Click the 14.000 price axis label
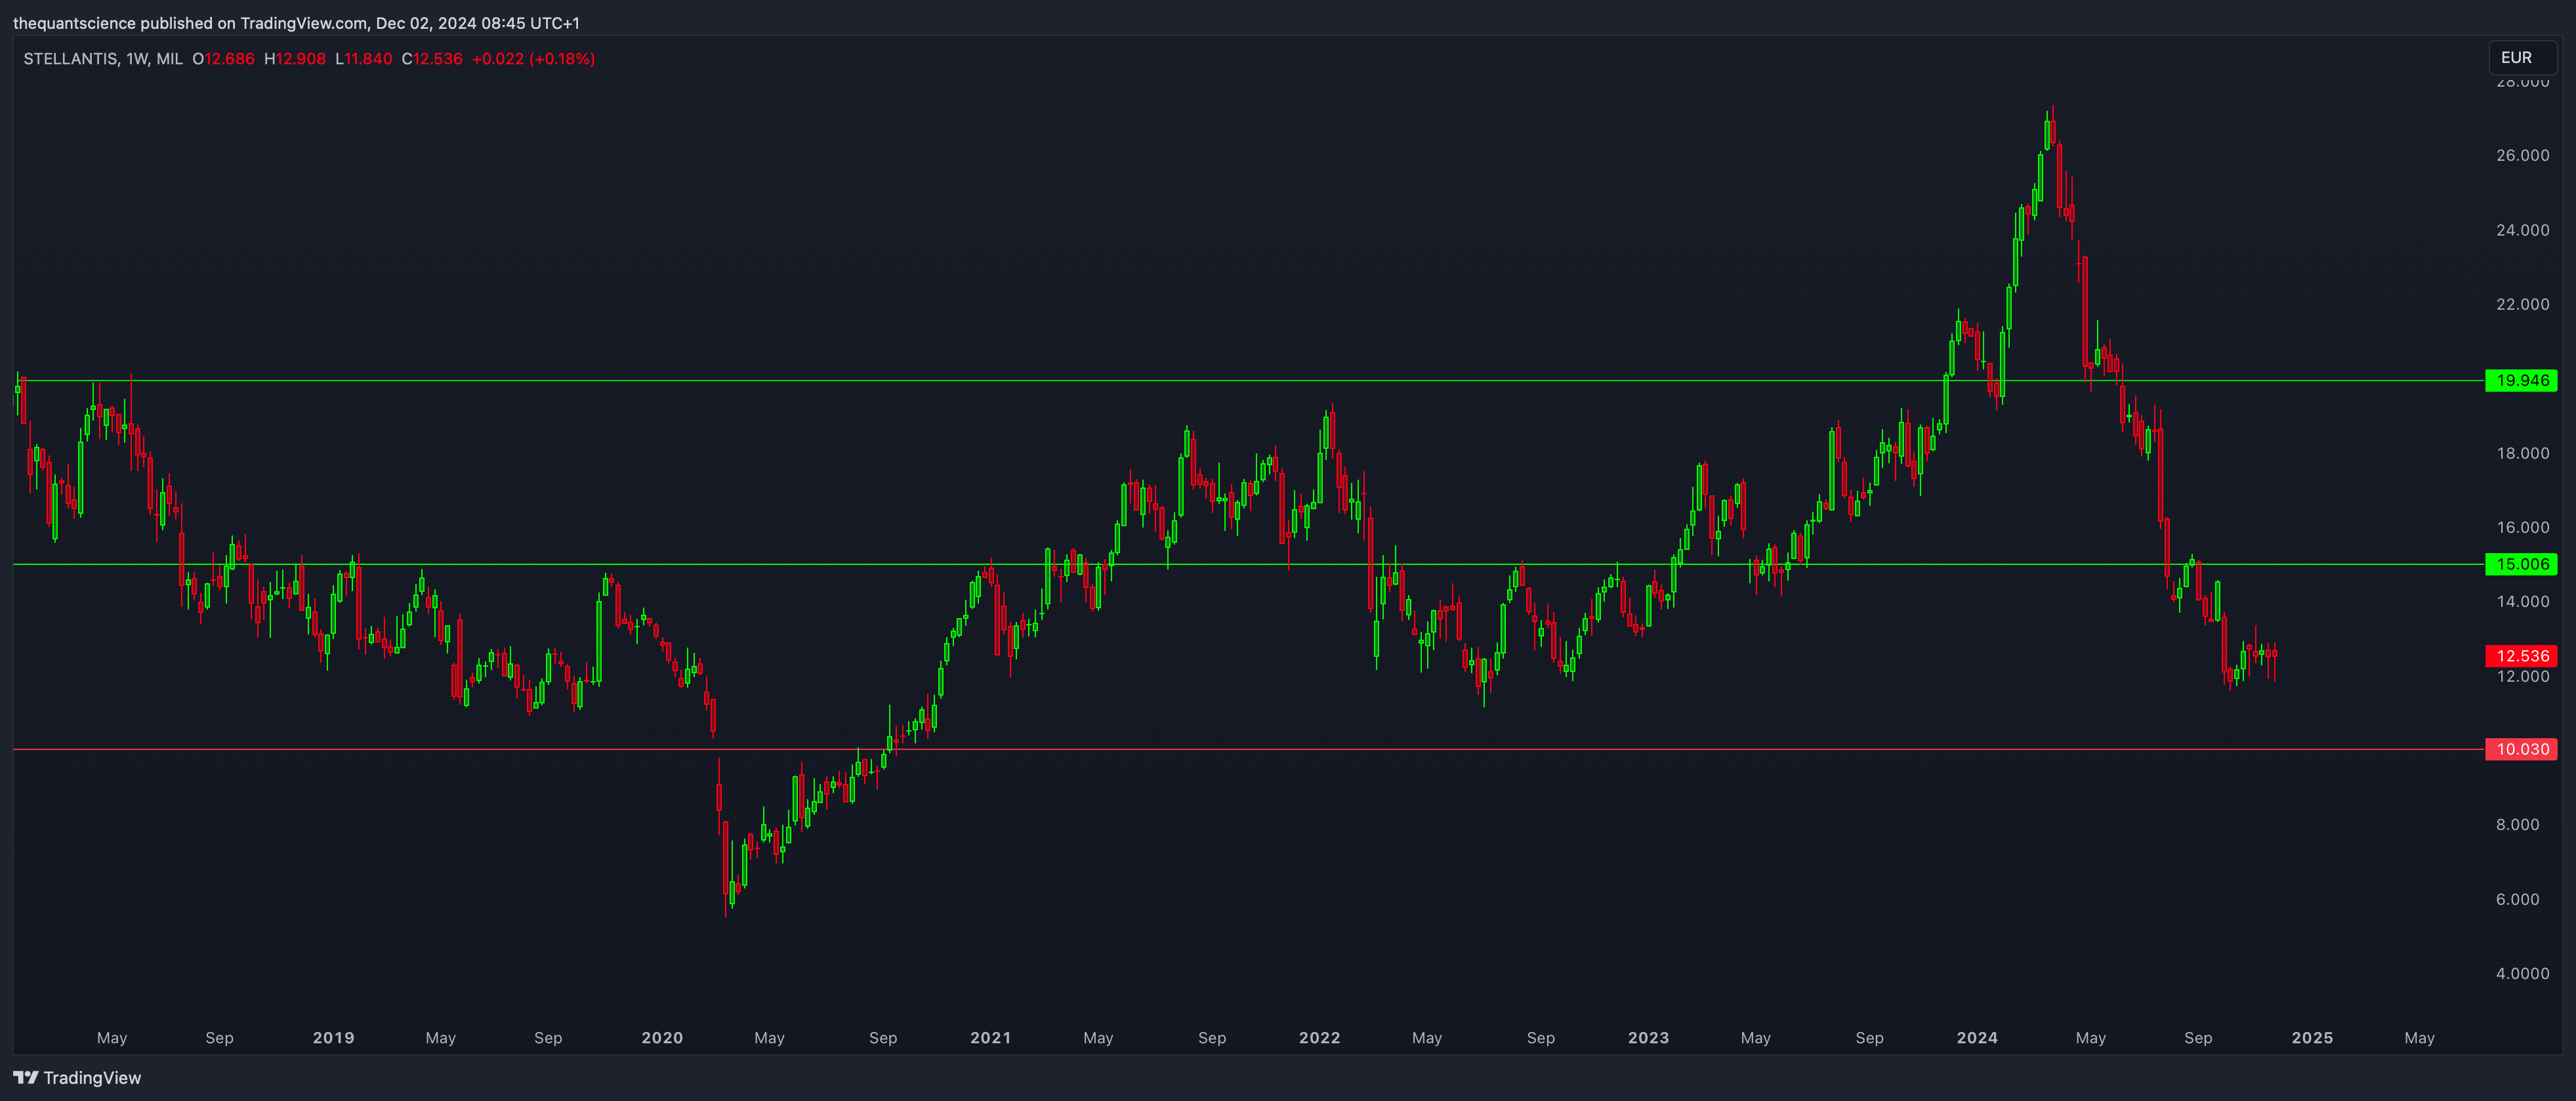Screen dimensions: 2576x1101 2522,601
